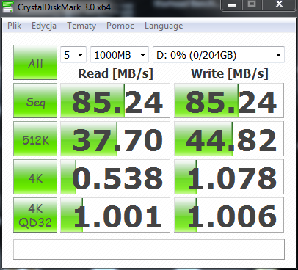Start the 4K random test
Viewport: 298px width, 270px height.
[x=35, y=177]
